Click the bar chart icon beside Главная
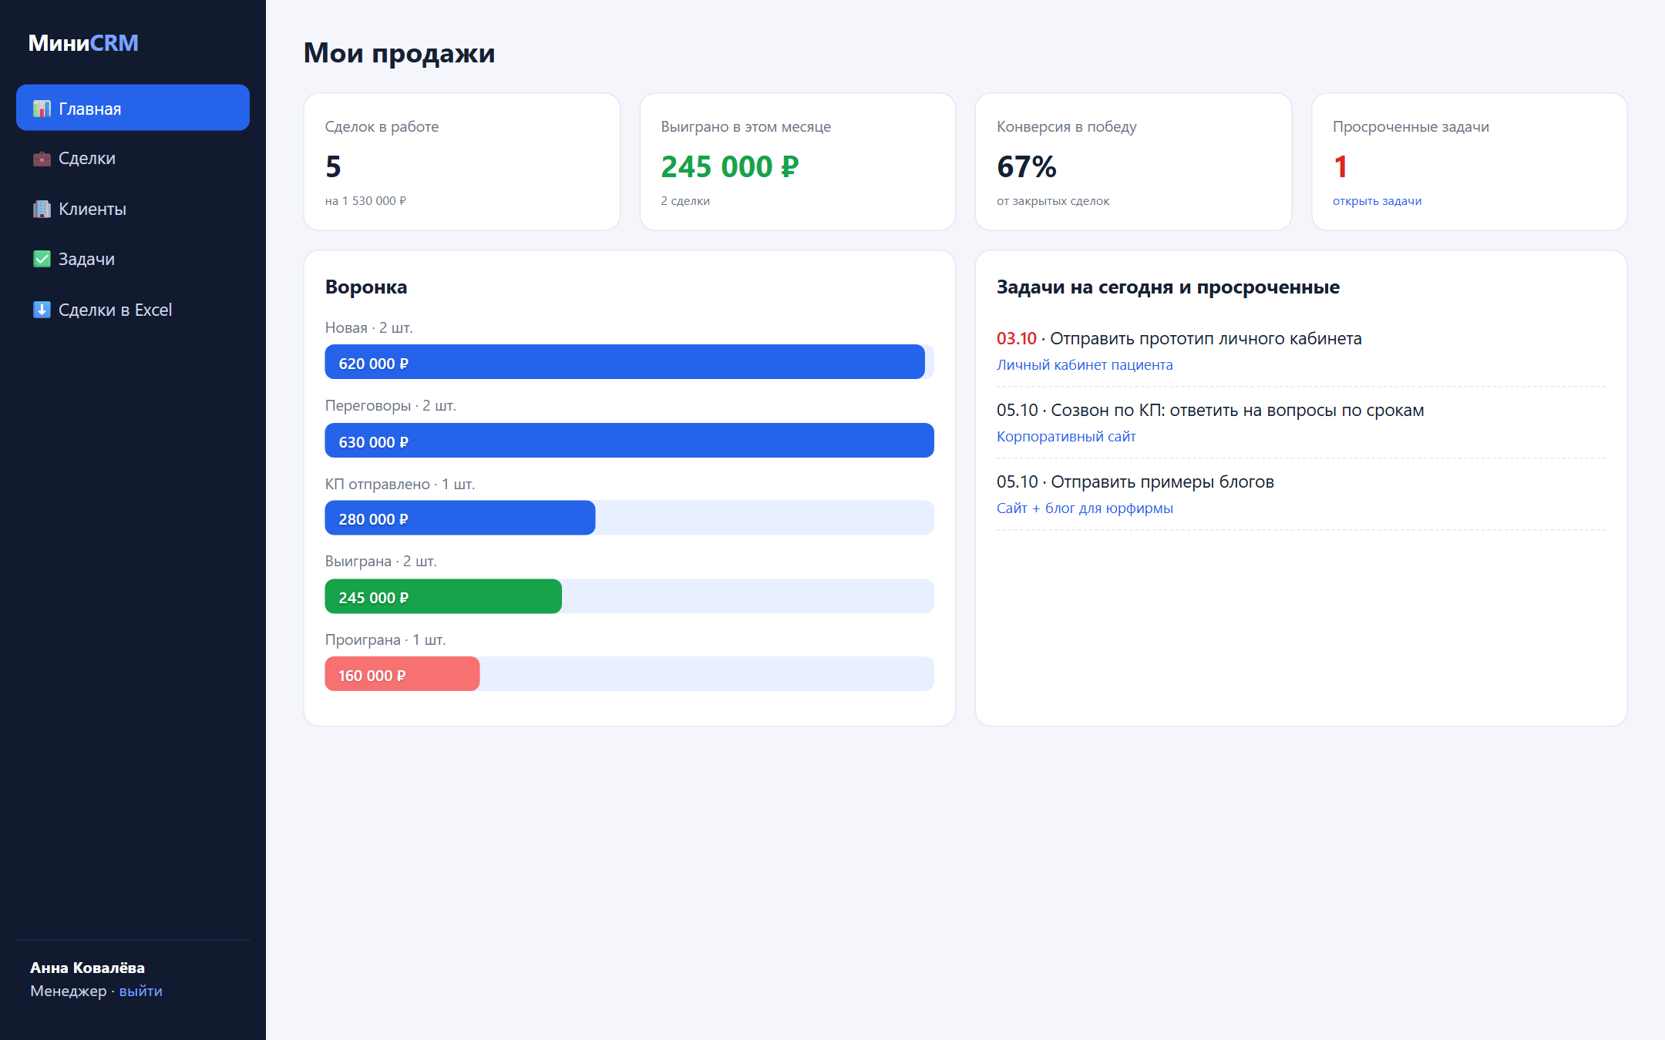 click(x=42, y=109)
